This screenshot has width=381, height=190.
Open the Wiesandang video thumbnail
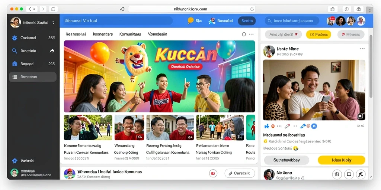(x=129, y=128)
